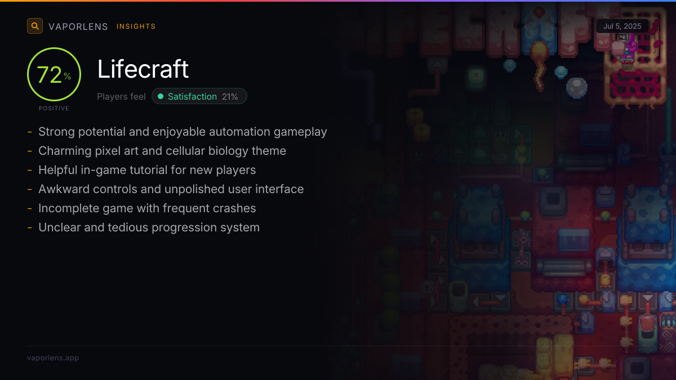This screenshot has width=676, height=380.
Task: Select the Jul 5, 2025 date badge
Action: pos(622,26)
